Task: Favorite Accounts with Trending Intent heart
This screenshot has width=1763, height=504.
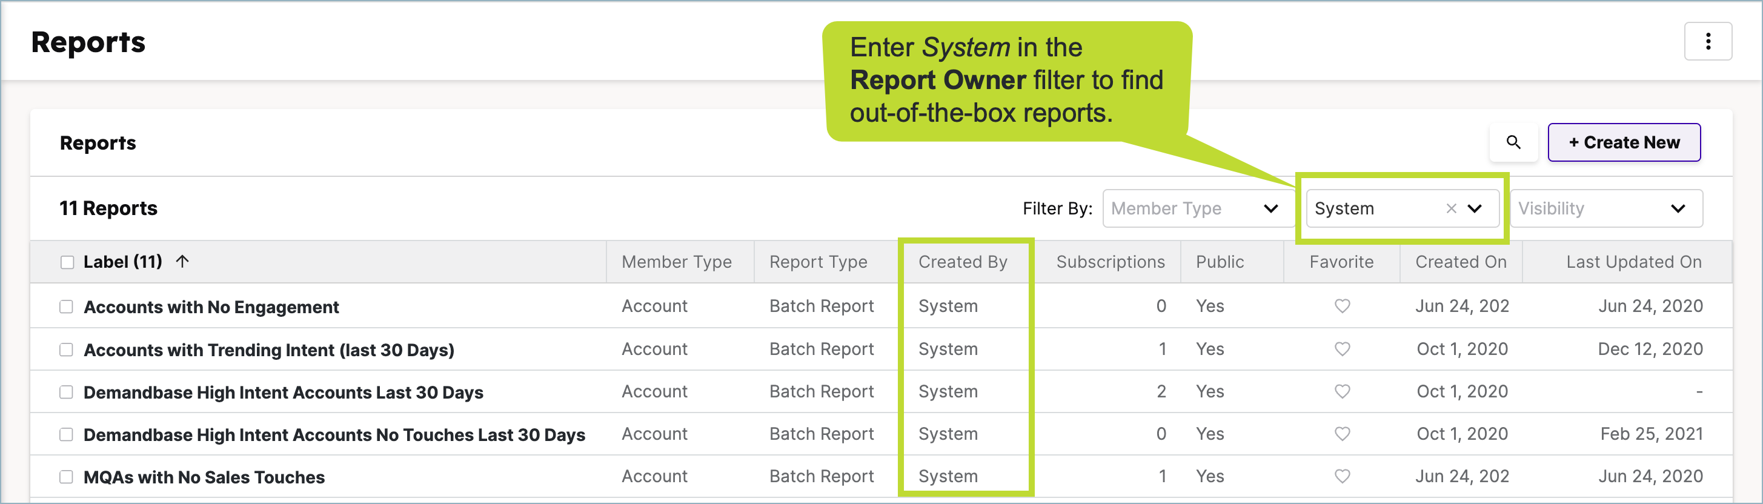Action: click(x=1342, y=350)
